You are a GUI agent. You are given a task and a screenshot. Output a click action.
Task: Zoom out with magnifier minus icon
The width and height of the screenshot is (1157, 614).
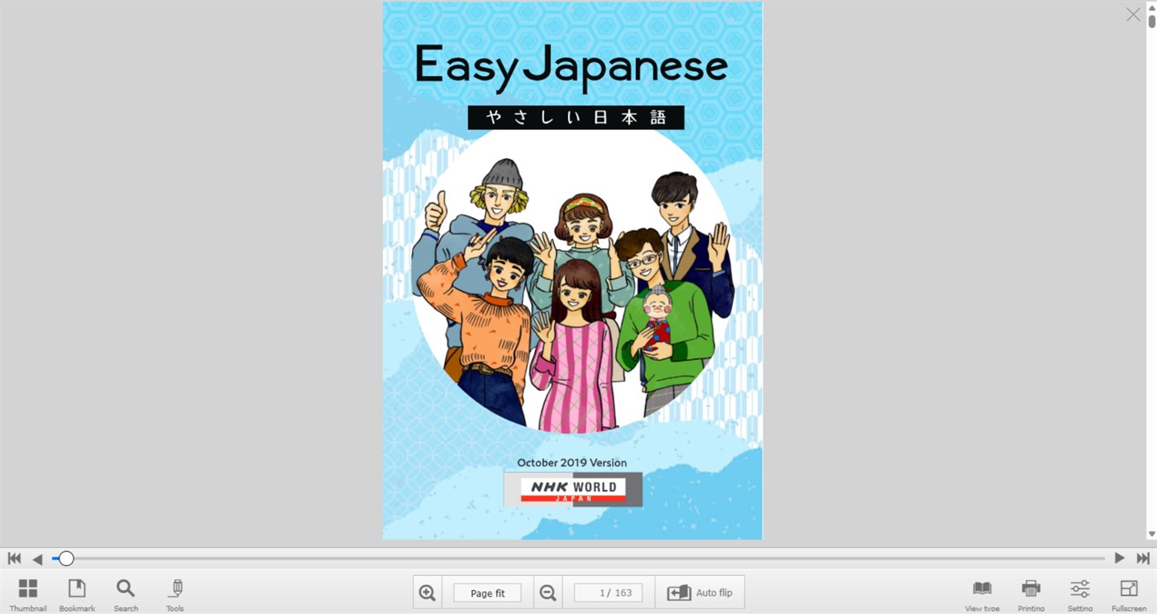click(x=547, y=593)
